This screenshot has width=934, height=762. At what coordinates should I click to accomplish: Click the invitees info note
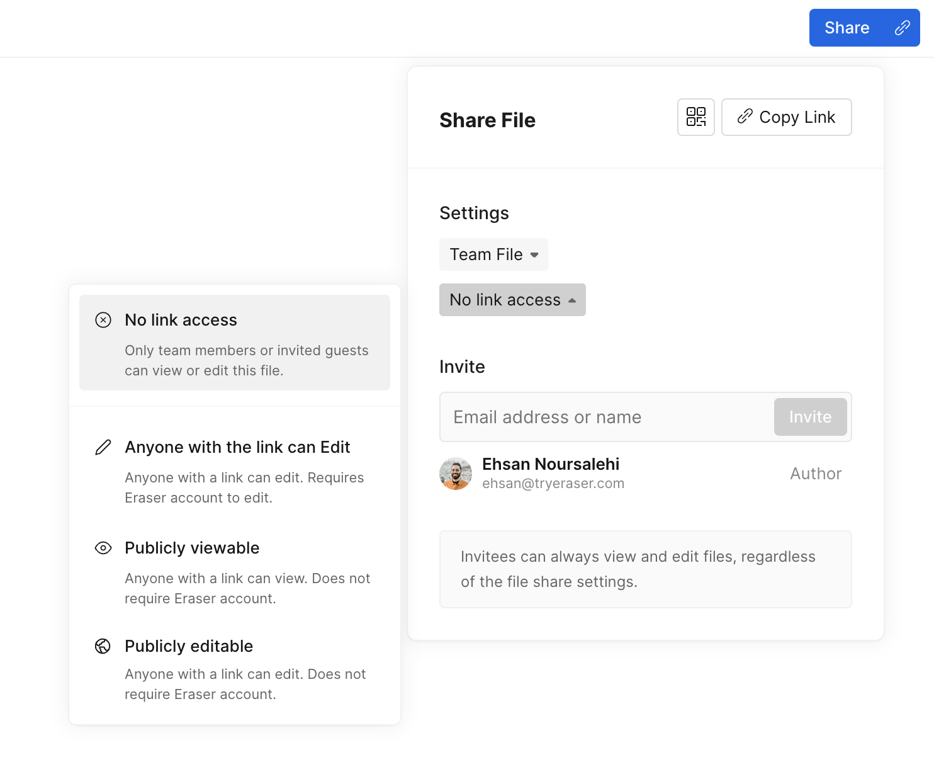pyautogui.click(x=646, y=569)
